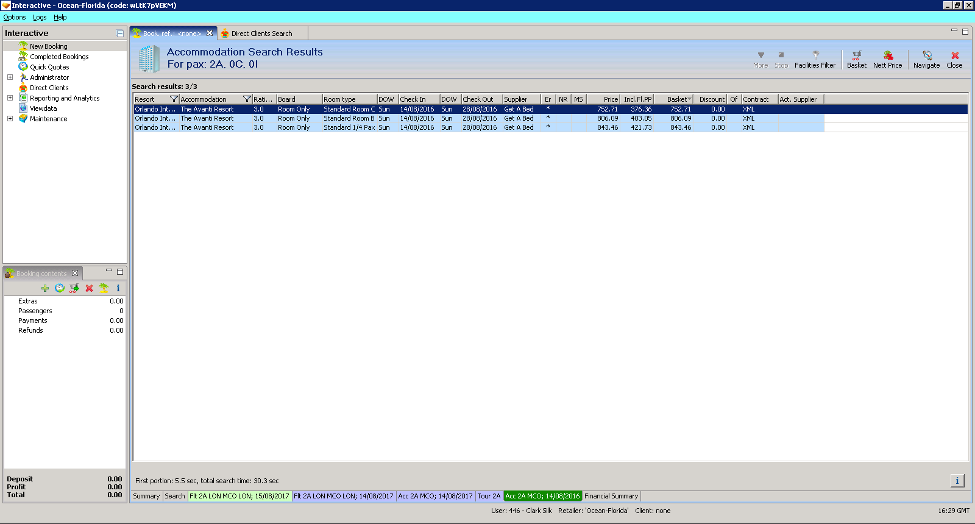975x524 pixels.
Task: Click the Administrator icon in the tree
Action: coord(23,77)
